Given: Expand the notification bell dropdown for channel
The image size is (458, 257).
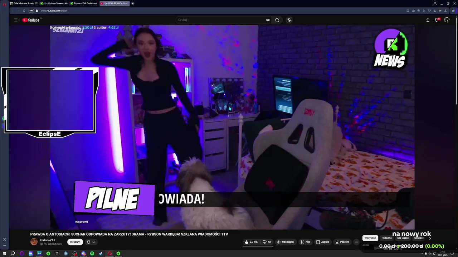Looking at the screenshot, I should [x=91, y=242].
